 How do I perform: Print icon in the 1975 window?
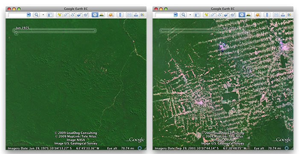136,15
